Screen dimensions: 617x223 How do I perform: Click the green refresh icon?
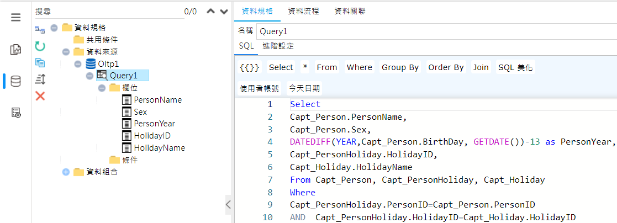[40, 46]
